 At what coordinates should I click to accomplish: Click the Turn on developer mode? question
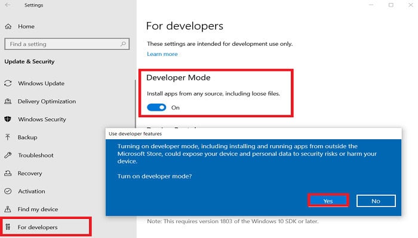pyautogui.click(x=155, y=176)
